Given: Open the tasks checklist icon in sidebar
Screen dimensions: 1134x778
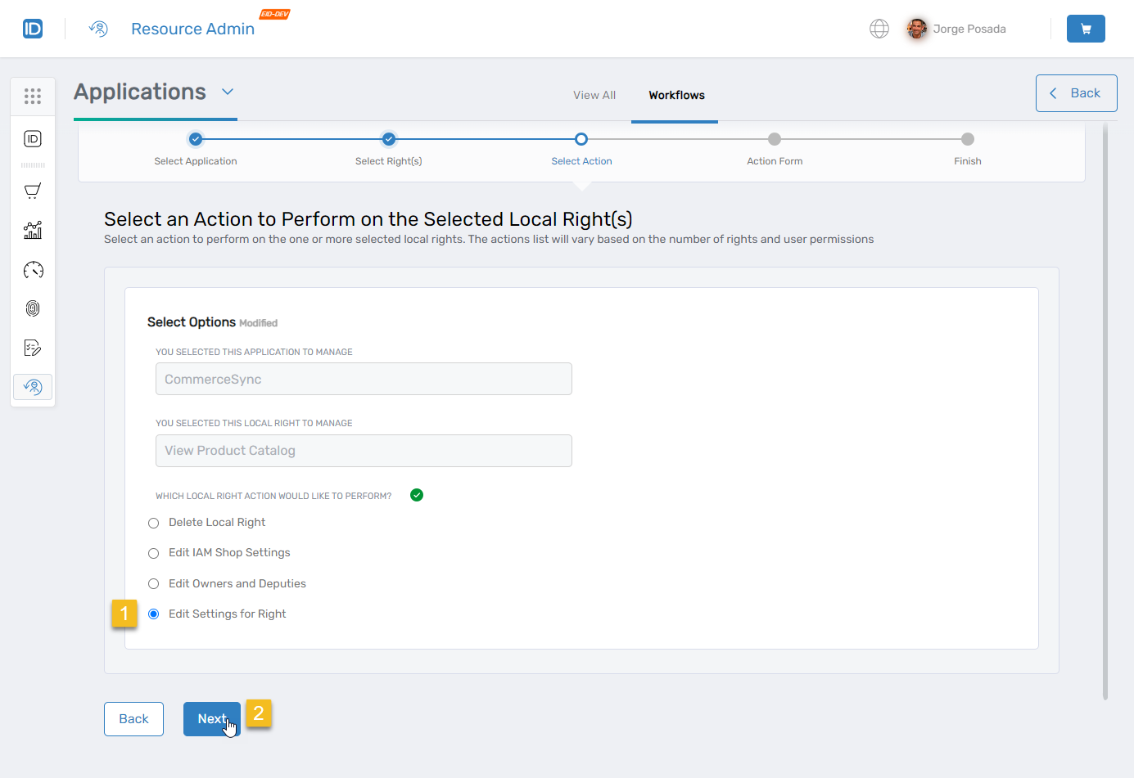Looking at the screenshot, I should [33, 348].
